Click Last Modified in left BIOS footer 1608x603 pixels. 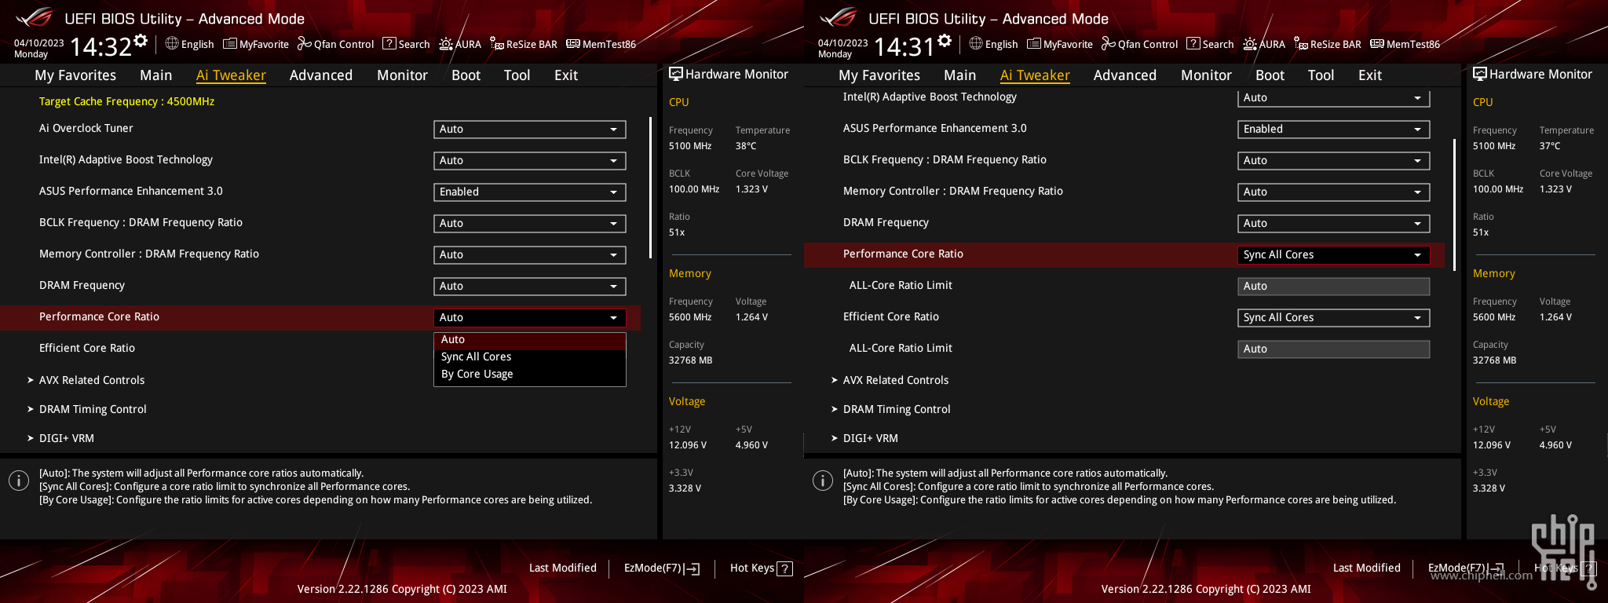pos(563,568)
